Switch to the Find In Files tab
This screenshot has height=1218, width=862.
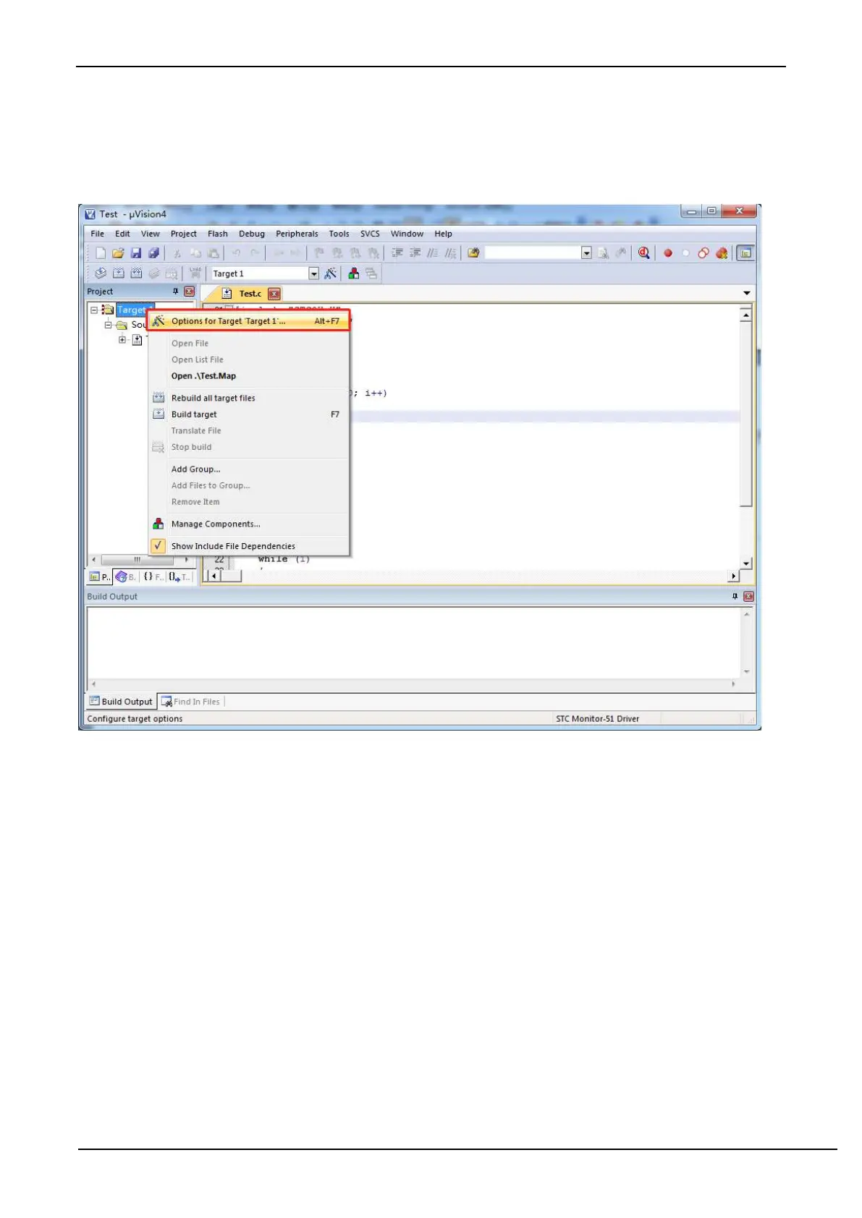pyautogui.click(x=191, y=702)
